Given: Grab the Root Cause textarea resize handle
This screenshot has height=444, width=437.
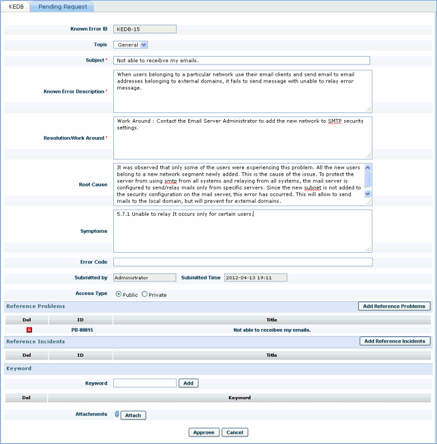Looking at the screenshot, I should [x=368, y=202].
